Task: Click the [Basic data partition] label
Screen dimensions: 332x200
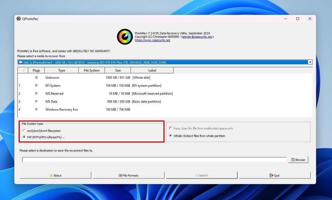Action: pos(146,102)
